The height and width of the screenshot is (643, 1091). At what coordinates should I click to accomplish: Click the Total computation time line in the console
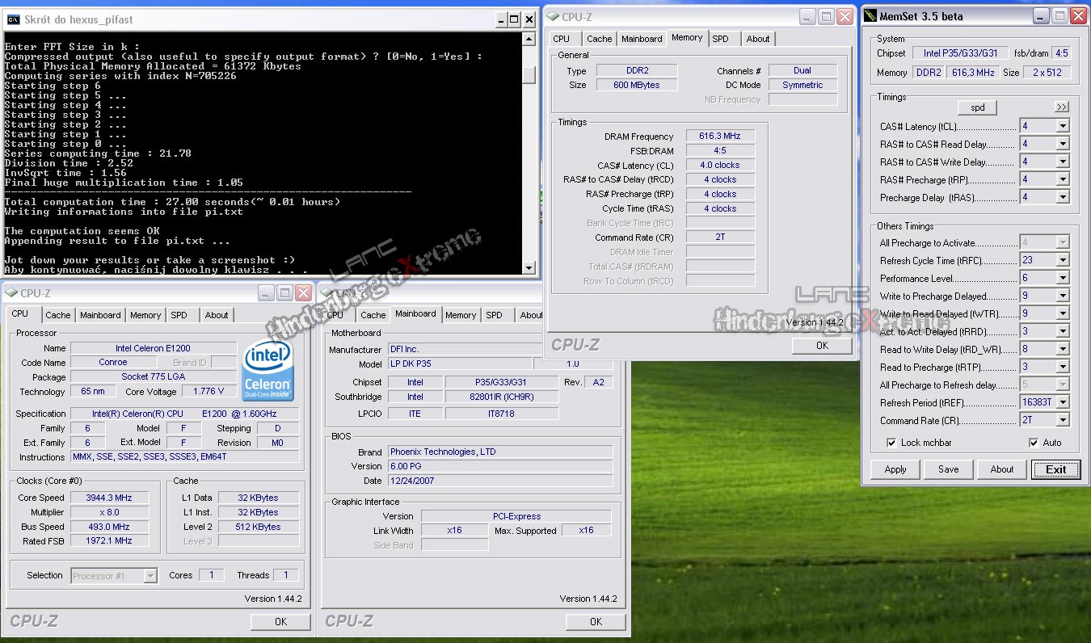click(172, 202)
